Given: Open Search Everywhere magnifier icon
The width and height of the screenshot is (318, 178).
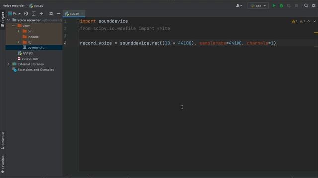Looking at the screenshot, I should (x=306, y=6).
